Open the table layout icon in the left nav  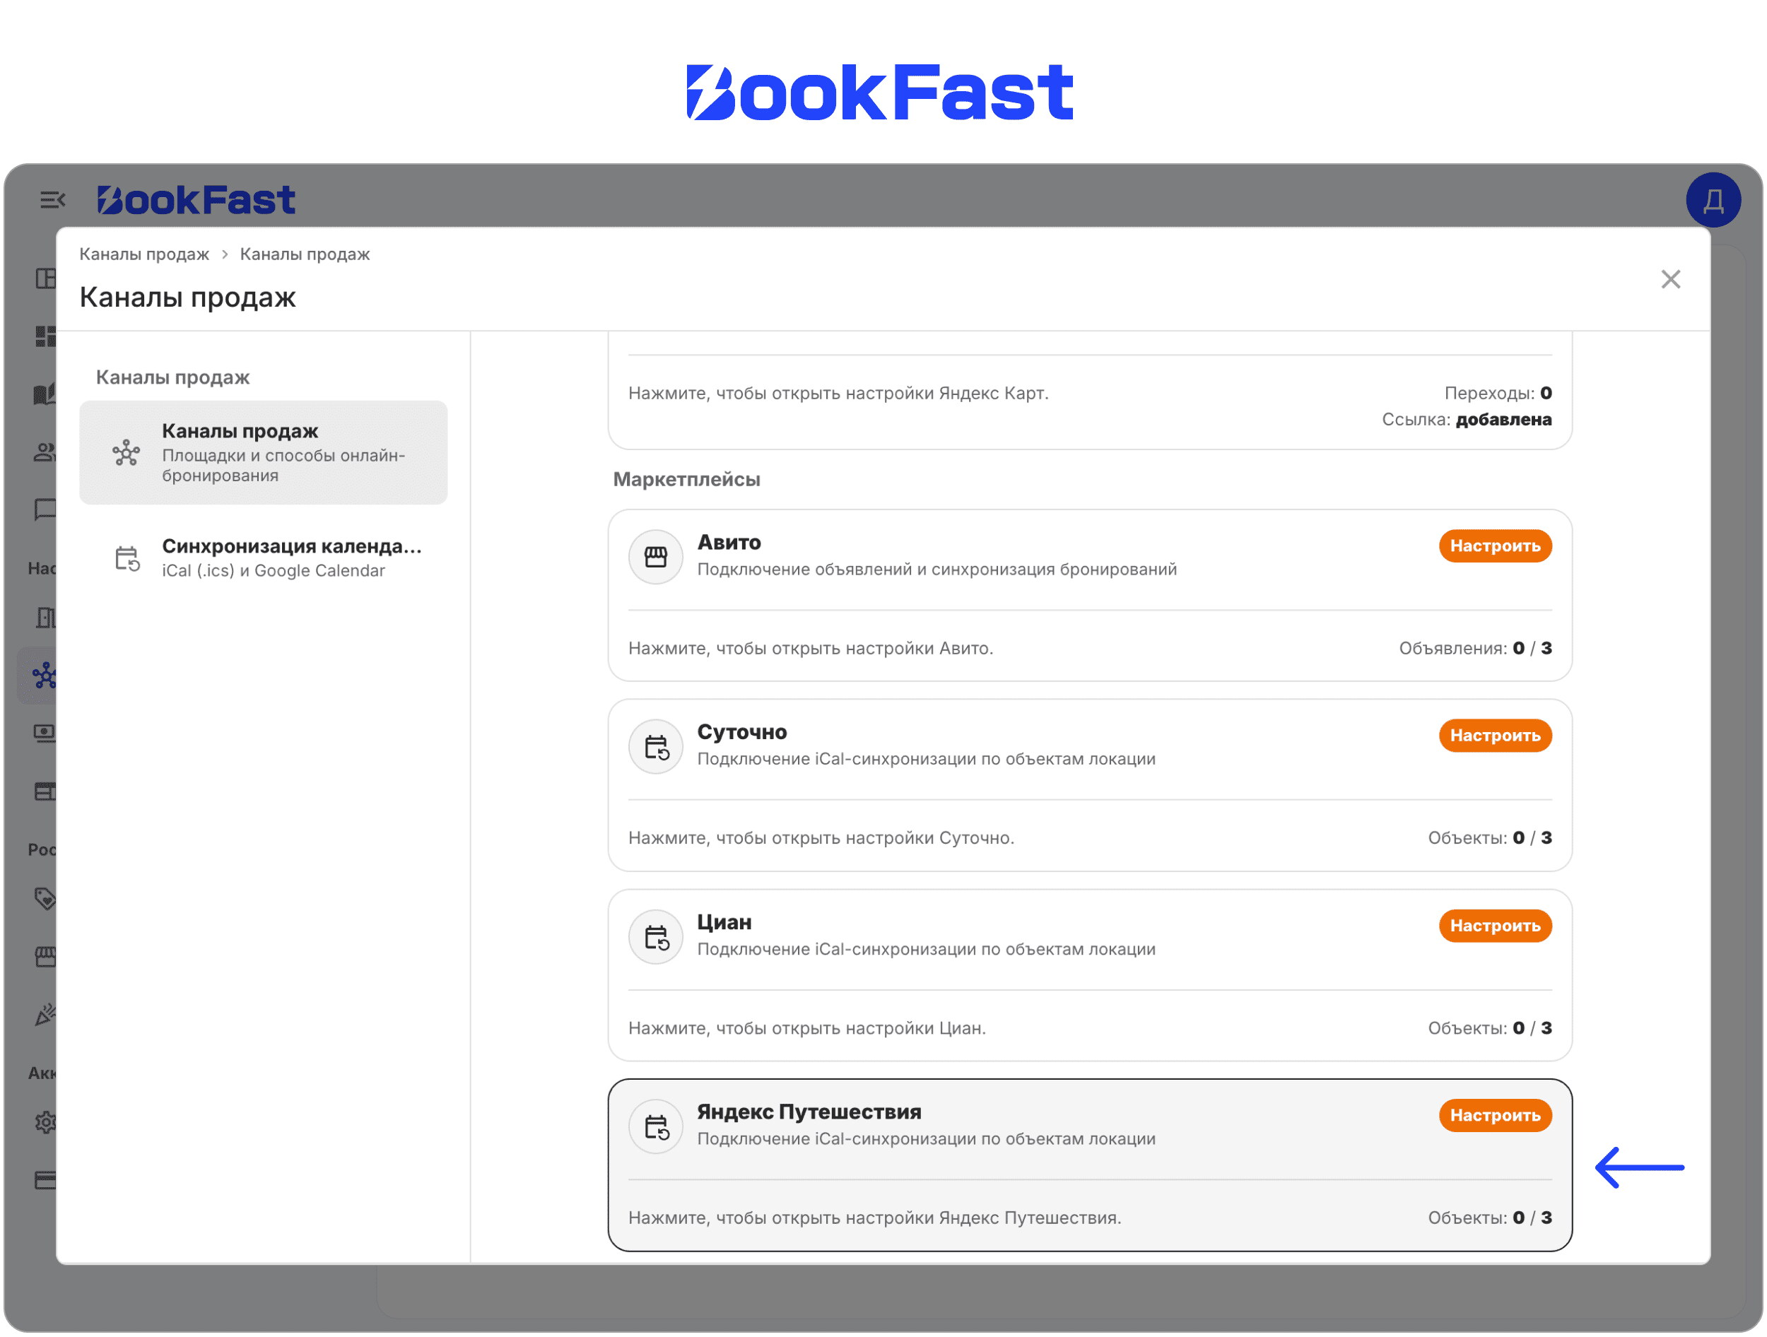point(45,791)
